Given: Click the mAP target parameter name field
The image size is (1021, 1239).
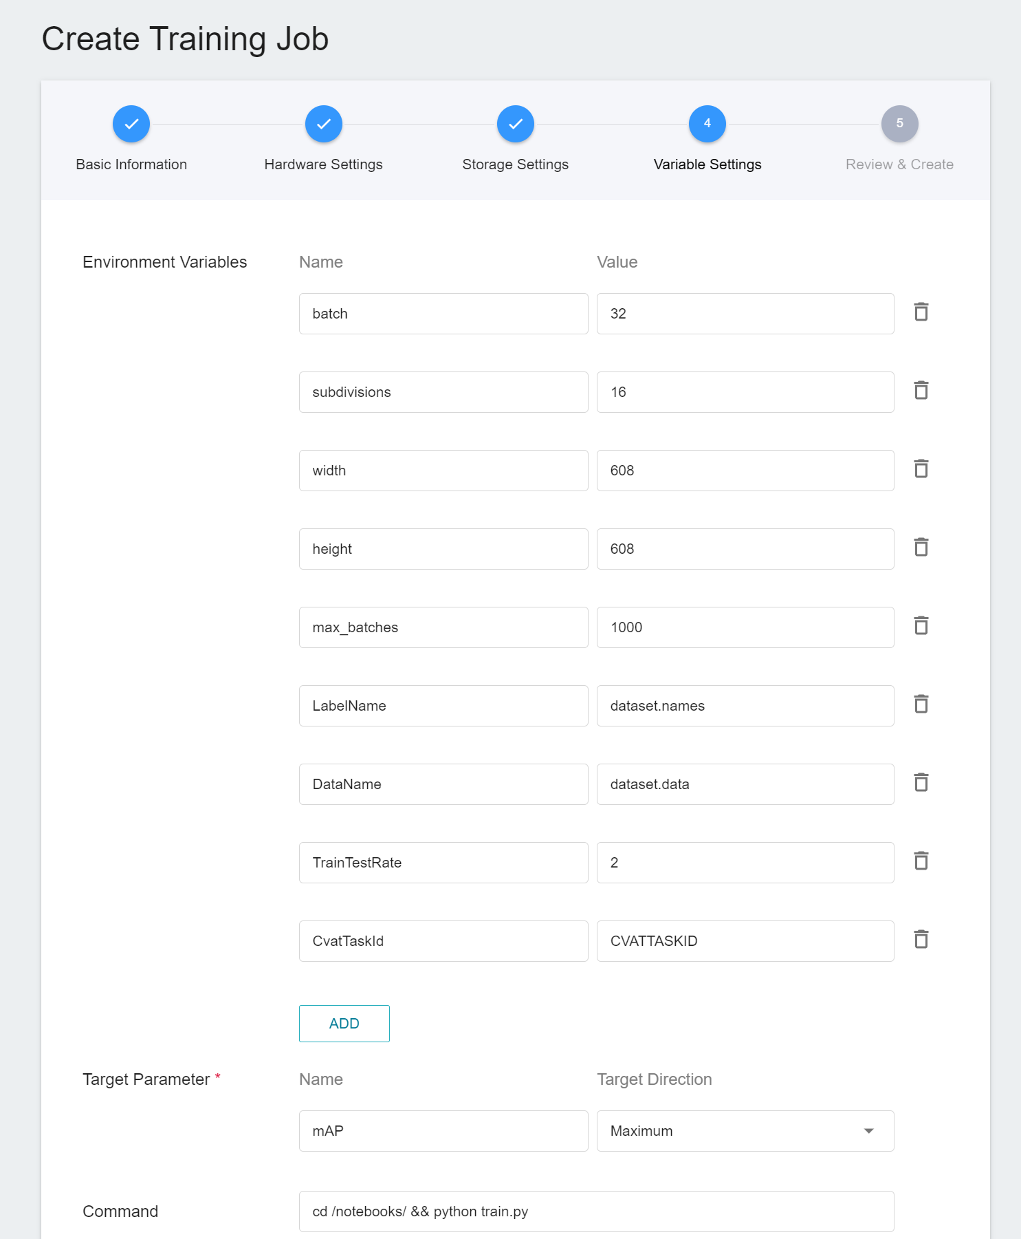Looking at the screenshot, I should coord(443,1131).
